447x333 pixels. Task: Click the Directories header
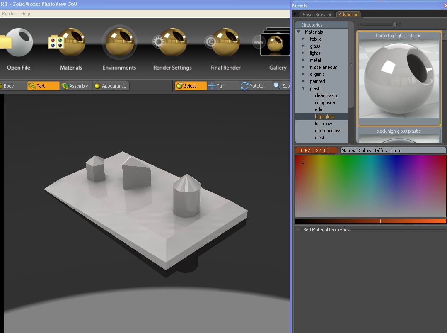click(321, 25)
